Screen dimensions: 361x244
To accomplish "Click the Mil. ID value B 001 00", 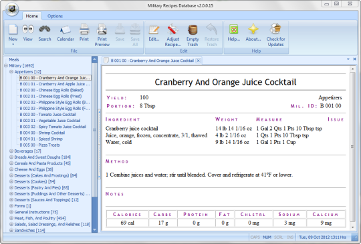I will (331, 106).
